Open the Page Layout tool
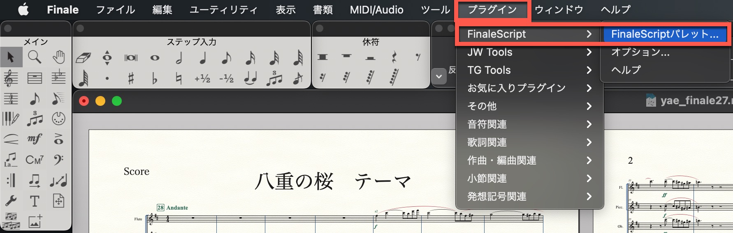Screen dimensions: 733x233 (x=58, y=201)
